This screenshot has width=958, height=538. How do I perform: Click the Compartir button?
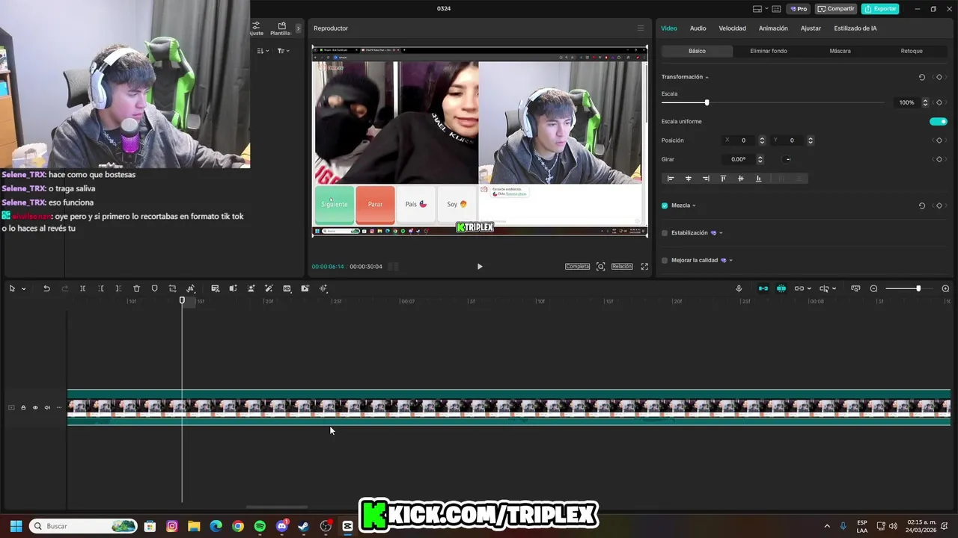click(836, 9)
